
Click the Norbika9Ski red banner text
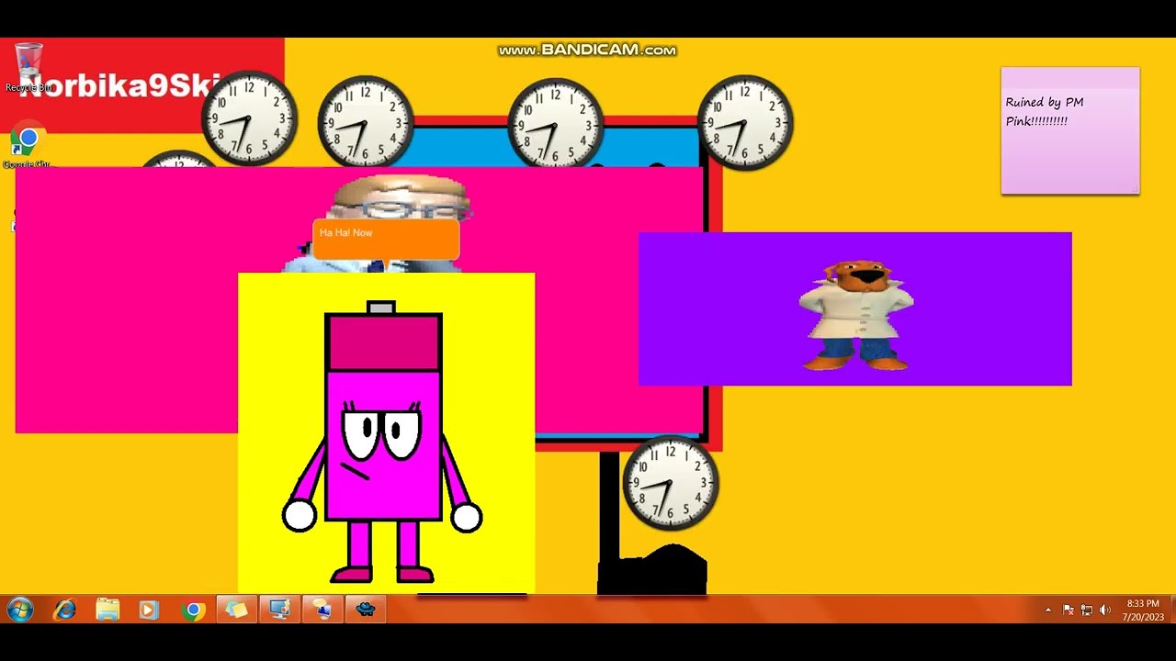(x=119, y=87)
